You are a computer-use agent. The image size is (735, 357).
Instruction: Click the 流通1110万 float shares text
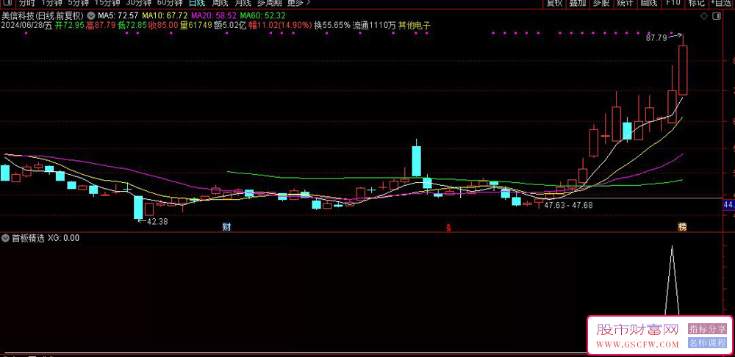point(375,25)
